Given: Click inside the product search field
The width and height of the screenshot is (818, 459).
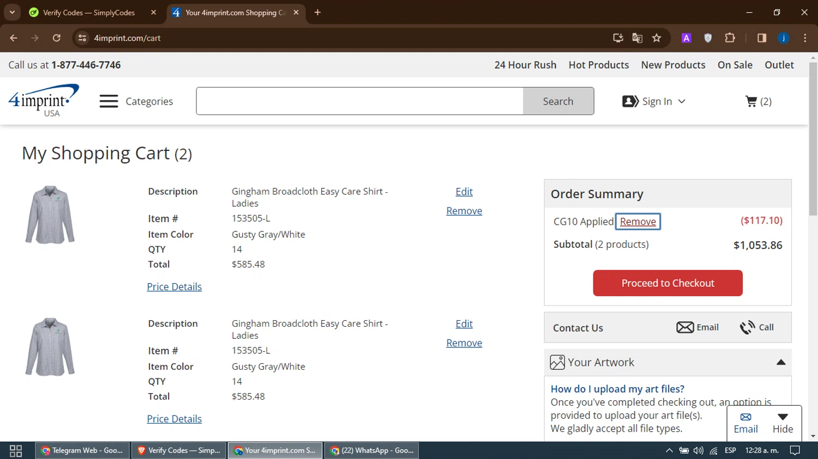Looking at the screenshot, I should 360,101.
